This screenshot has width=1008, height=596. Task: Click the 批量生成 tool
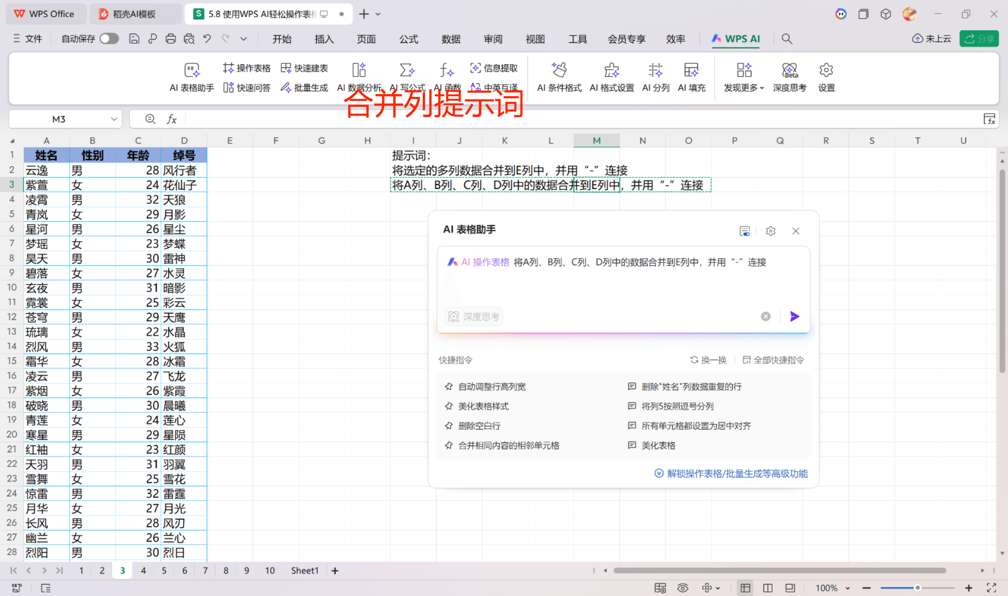pyautogui.click(x=304, y=87)
